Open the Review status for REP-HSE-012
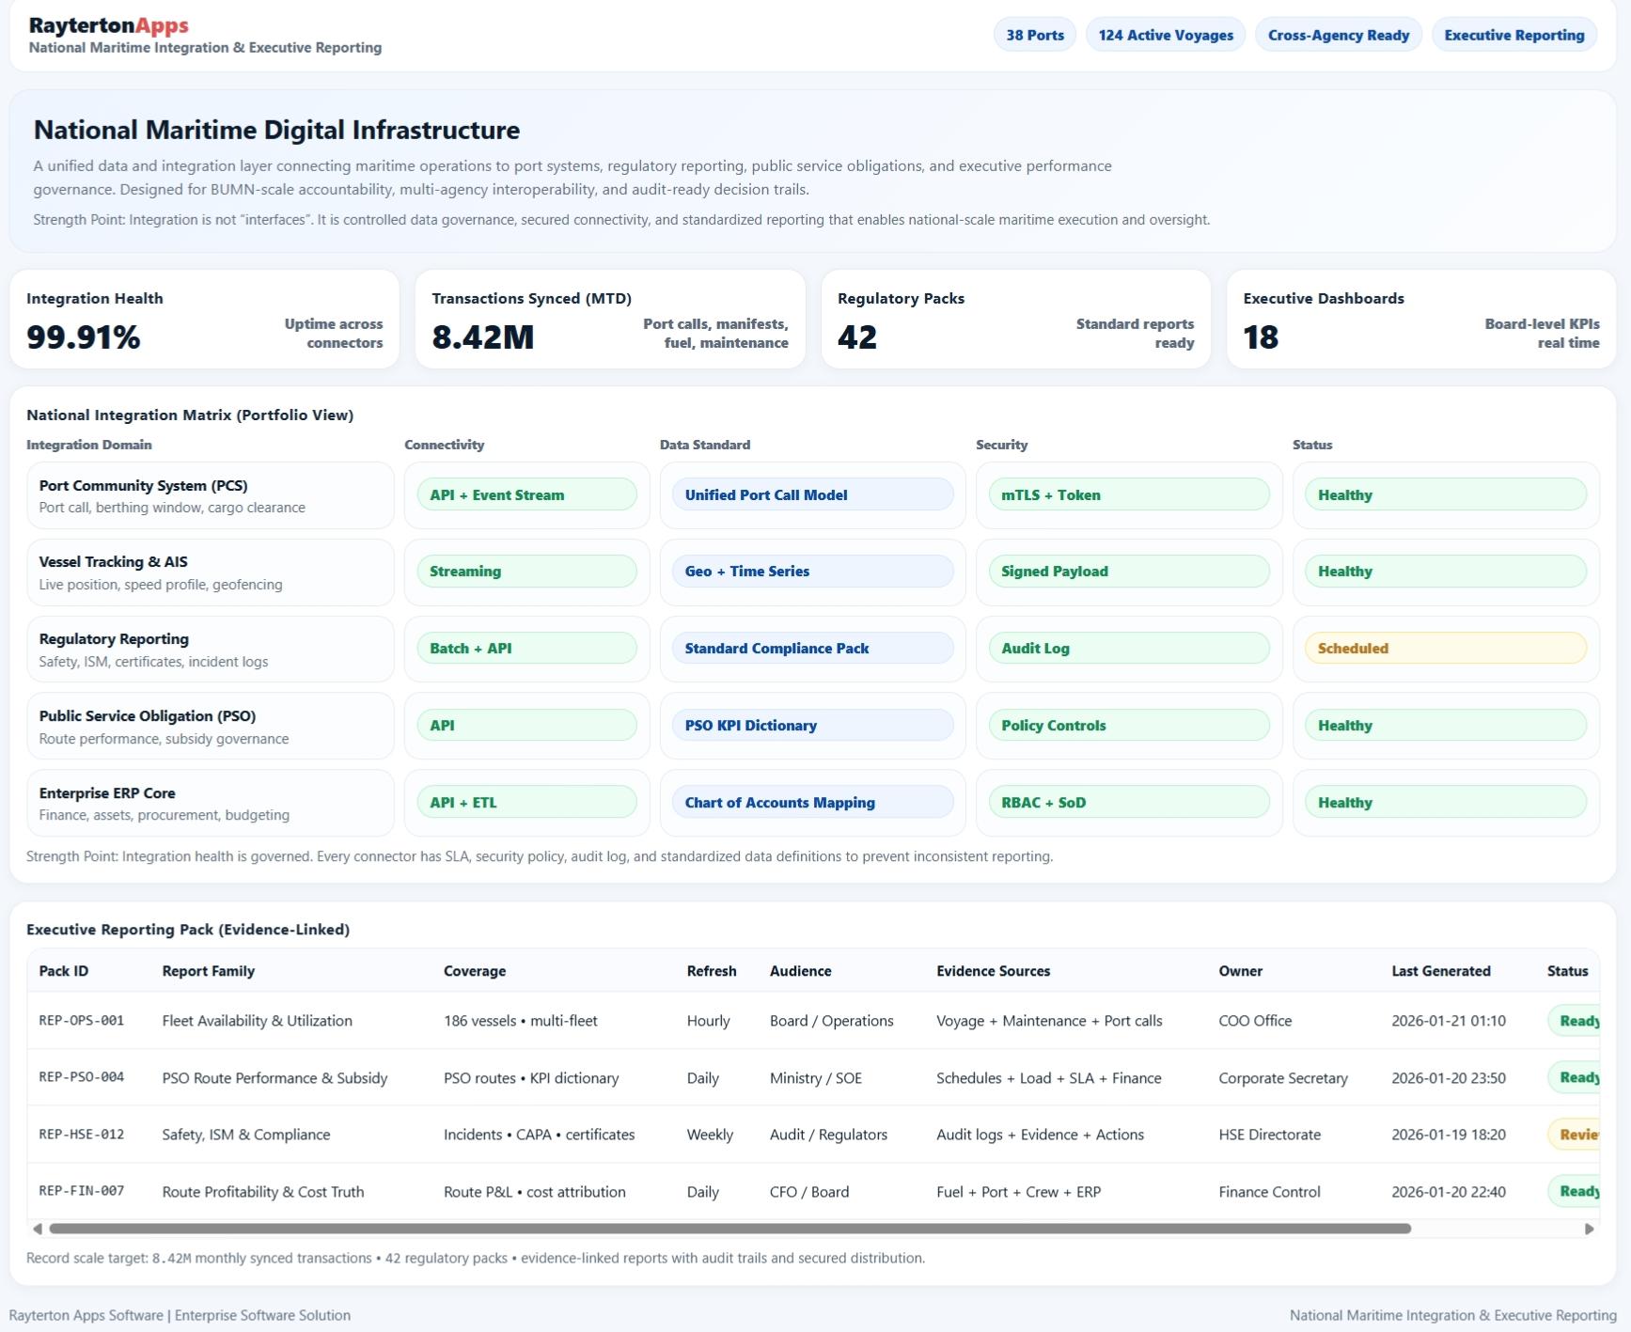The width and height of the screenshot is (1631, 1332). (x=1576, y=1135)
